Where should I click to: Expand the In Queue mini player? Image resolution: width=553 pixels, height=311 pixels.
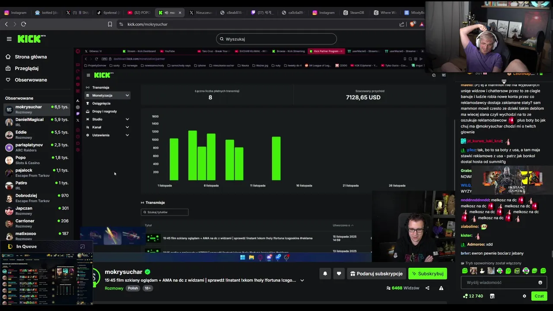(83, 247)
